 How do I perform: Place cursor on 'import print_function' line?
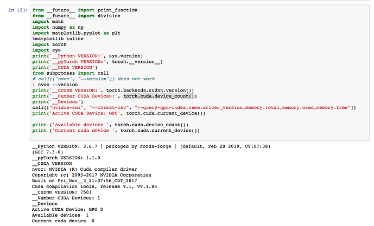(x=85, y=10)
